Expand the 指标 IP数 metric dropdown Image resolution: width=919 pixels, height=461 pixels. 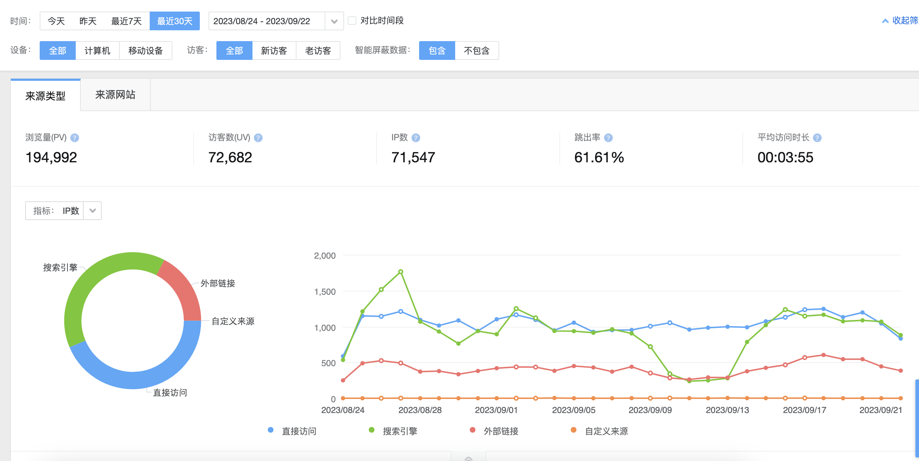(x=92, y=211)
